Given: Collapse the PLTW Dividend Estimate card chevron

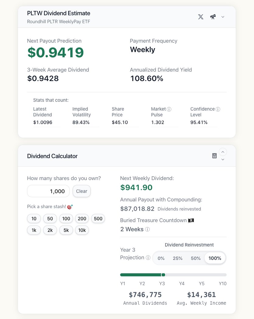Looking at the screenshot, I should tap(223, 17).
